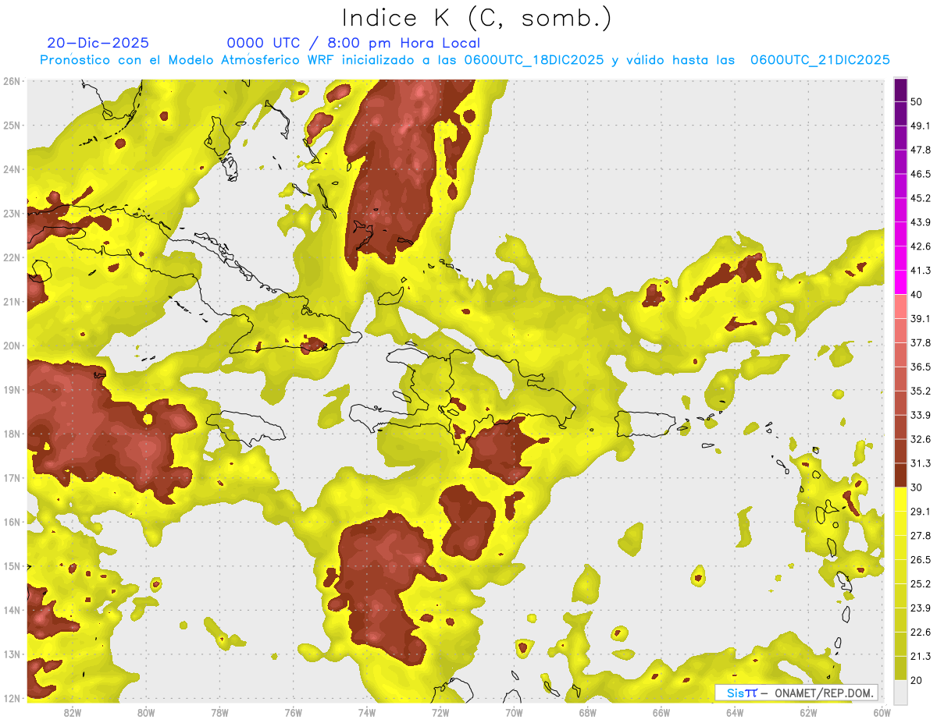Click the colorbar value '42.6'
Image resolution: width=937 pixels, height=723 pixels.
[x=921, y=246]
